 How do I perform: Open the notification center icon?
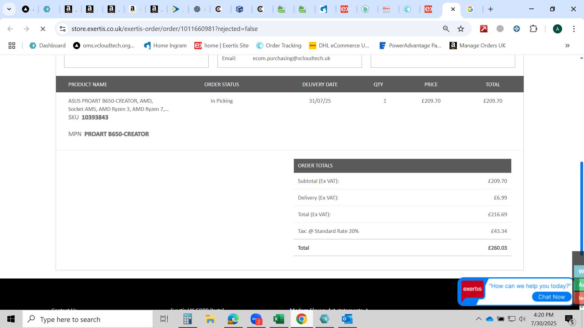(x=569, y=319)
